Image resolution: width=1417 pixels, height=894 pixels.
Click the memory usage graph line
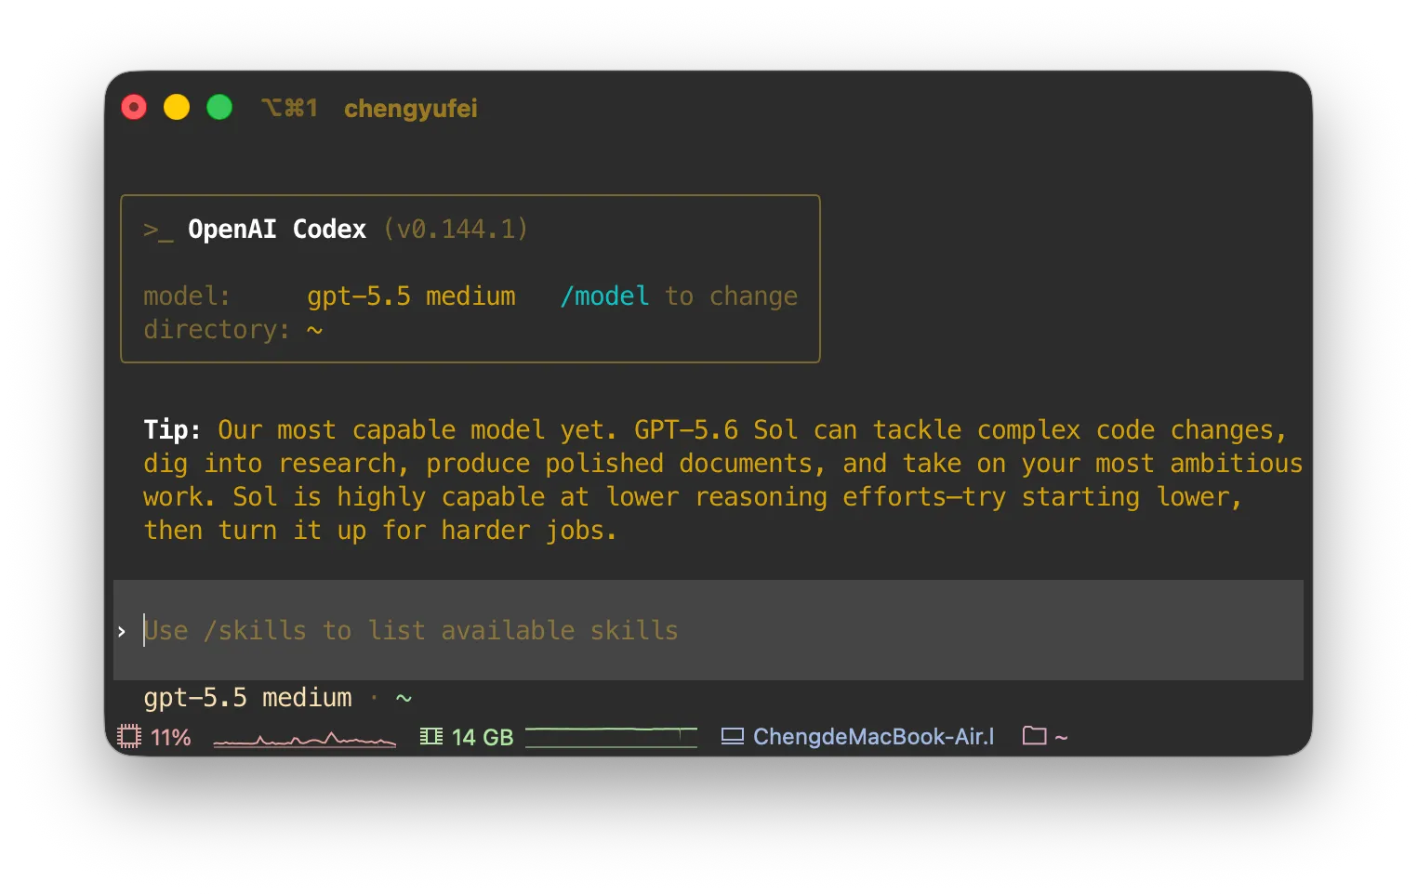pos(611,737)
